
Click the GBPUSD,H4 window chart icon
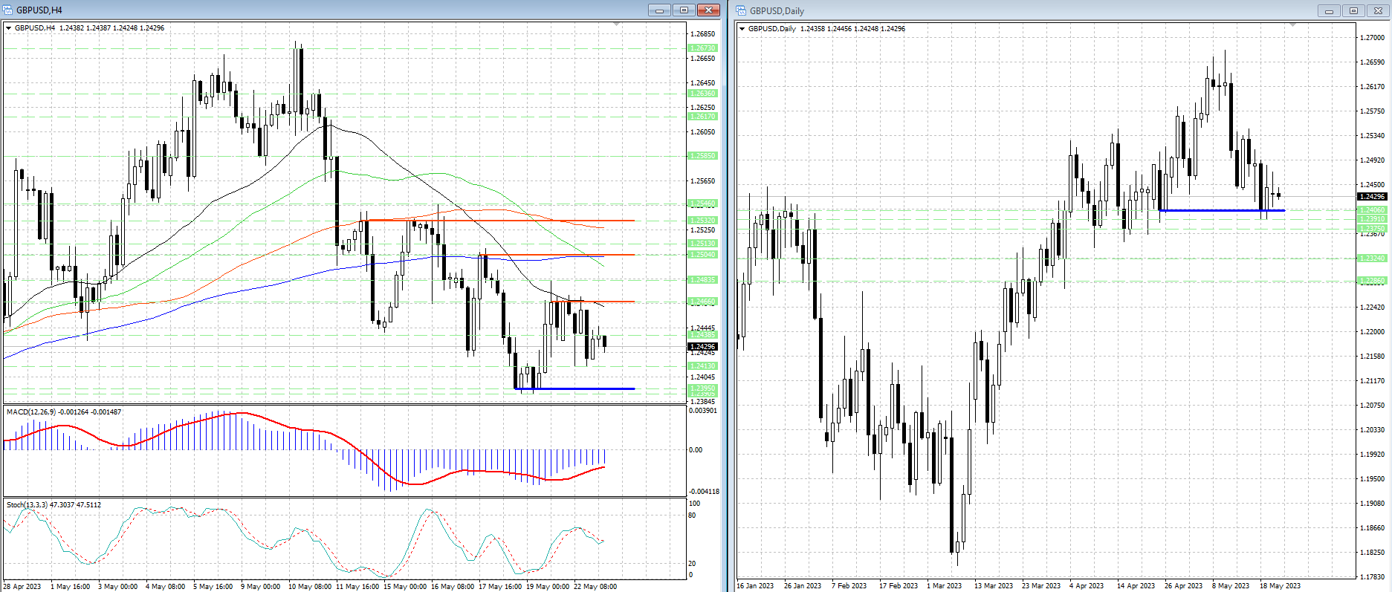point(8,10)
